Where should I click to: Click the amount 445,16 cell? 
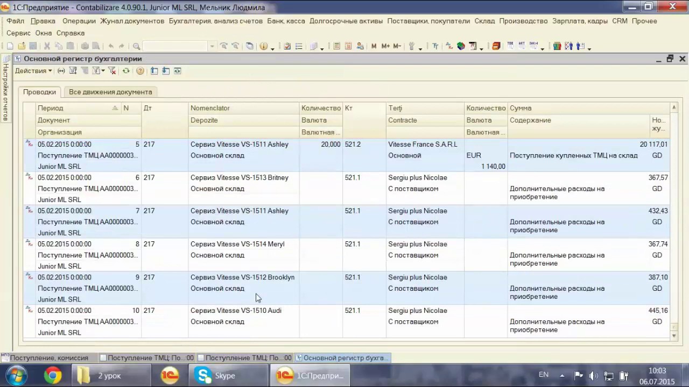[x=588, y=311]
